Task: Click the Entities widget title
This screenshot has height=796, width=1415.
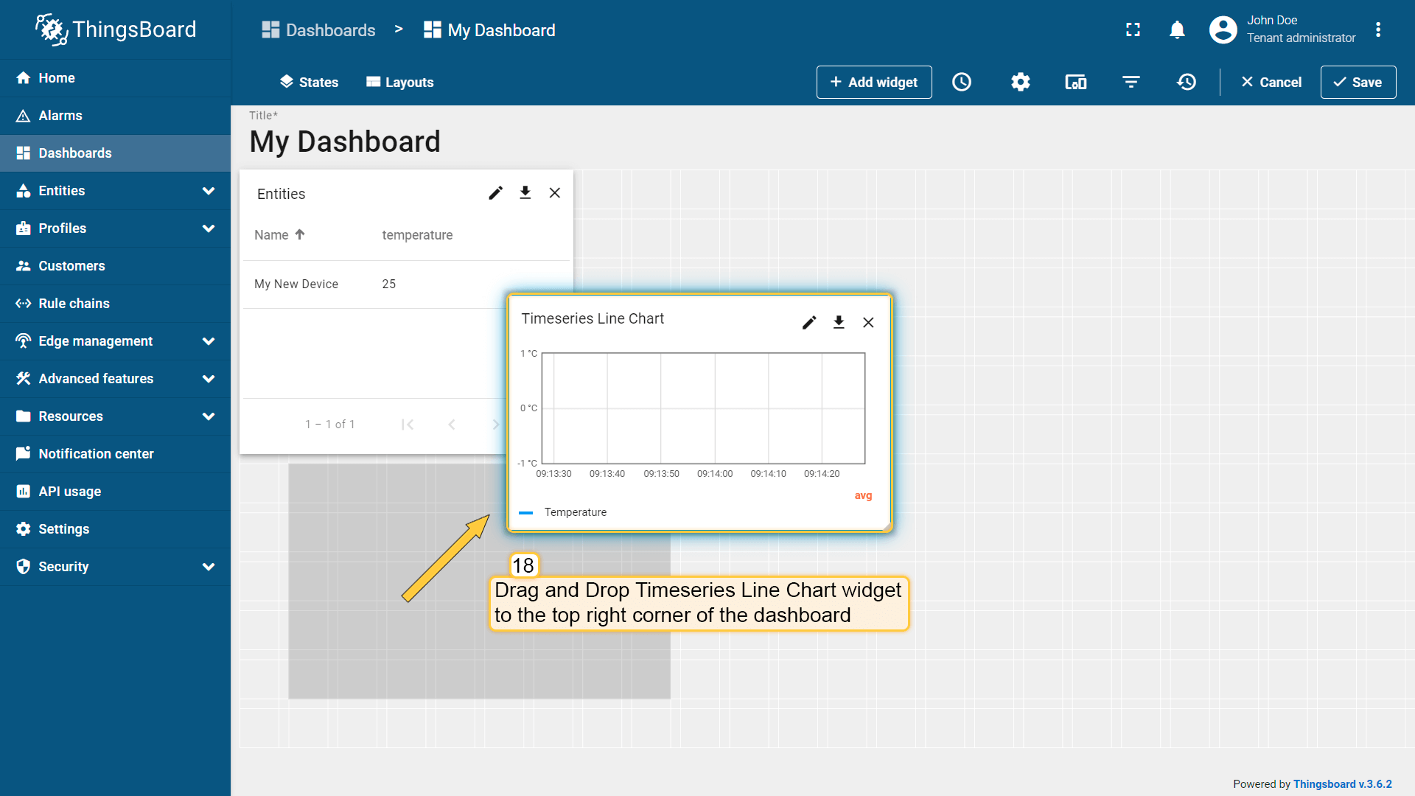Action: 281,194
